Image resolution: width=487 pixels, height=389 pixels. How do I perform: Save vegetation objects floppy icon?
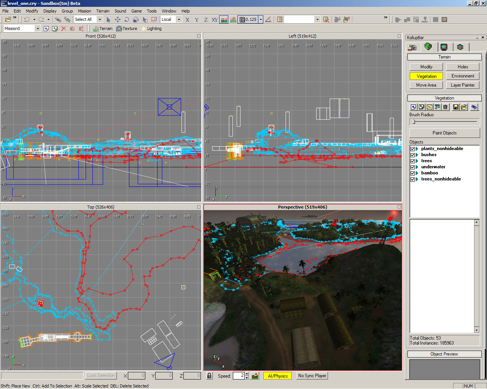pos(456,107)
